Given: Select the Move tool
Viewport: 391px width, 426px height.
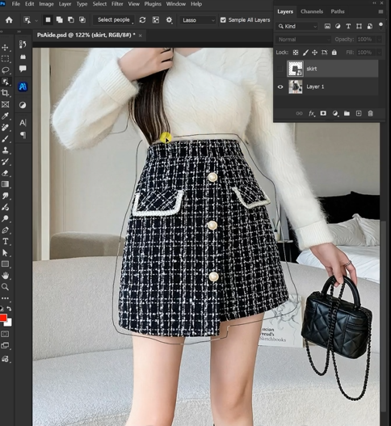Looking at the screenshot, I should 5,48.
